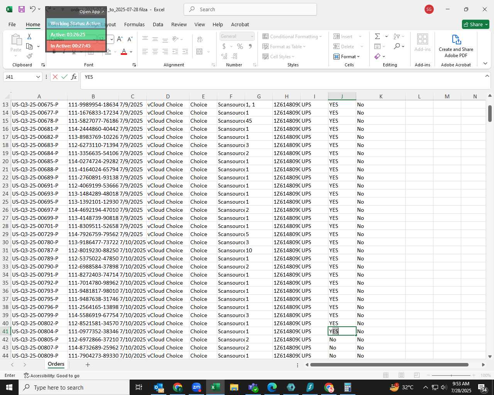
Task: Collapse the ribbon with chevron
Action: [x=485, y=64]
